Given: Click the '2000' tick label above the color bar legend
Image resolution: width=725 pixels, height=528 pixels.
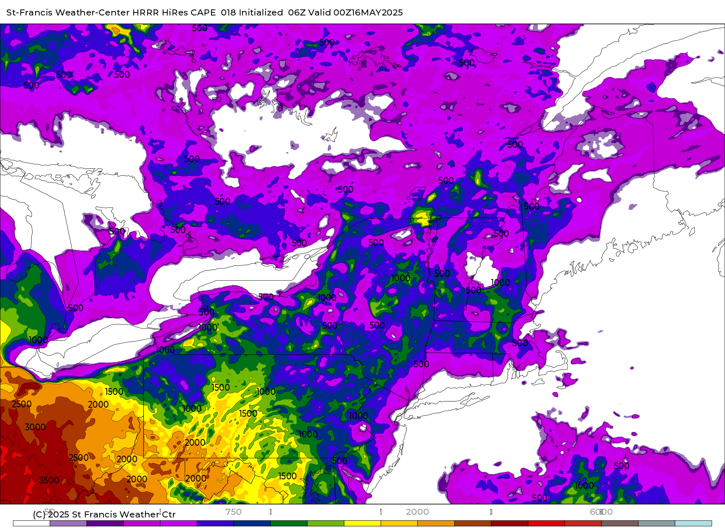Looking at the screenshot, I should tap(417, 512).
